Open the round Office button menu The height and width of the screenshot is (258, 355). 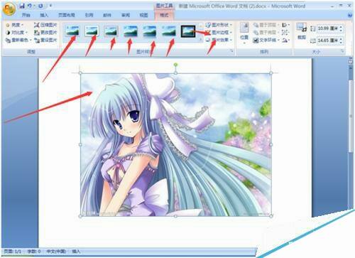(x=9, y=9)
